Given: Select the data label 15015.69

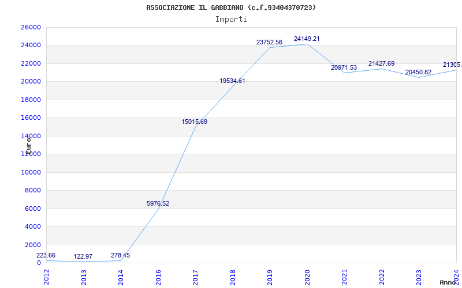Looking at the screenshot, I should coord(195,122).
